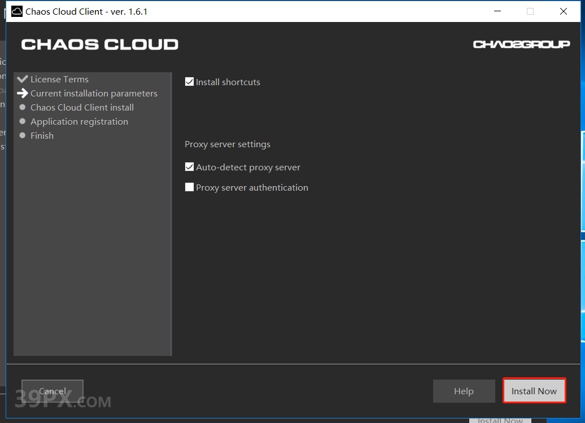The width and height of the screenshot is (585, 423).
Task: Click the Chaos Group logo
Action: pos(521,45)
